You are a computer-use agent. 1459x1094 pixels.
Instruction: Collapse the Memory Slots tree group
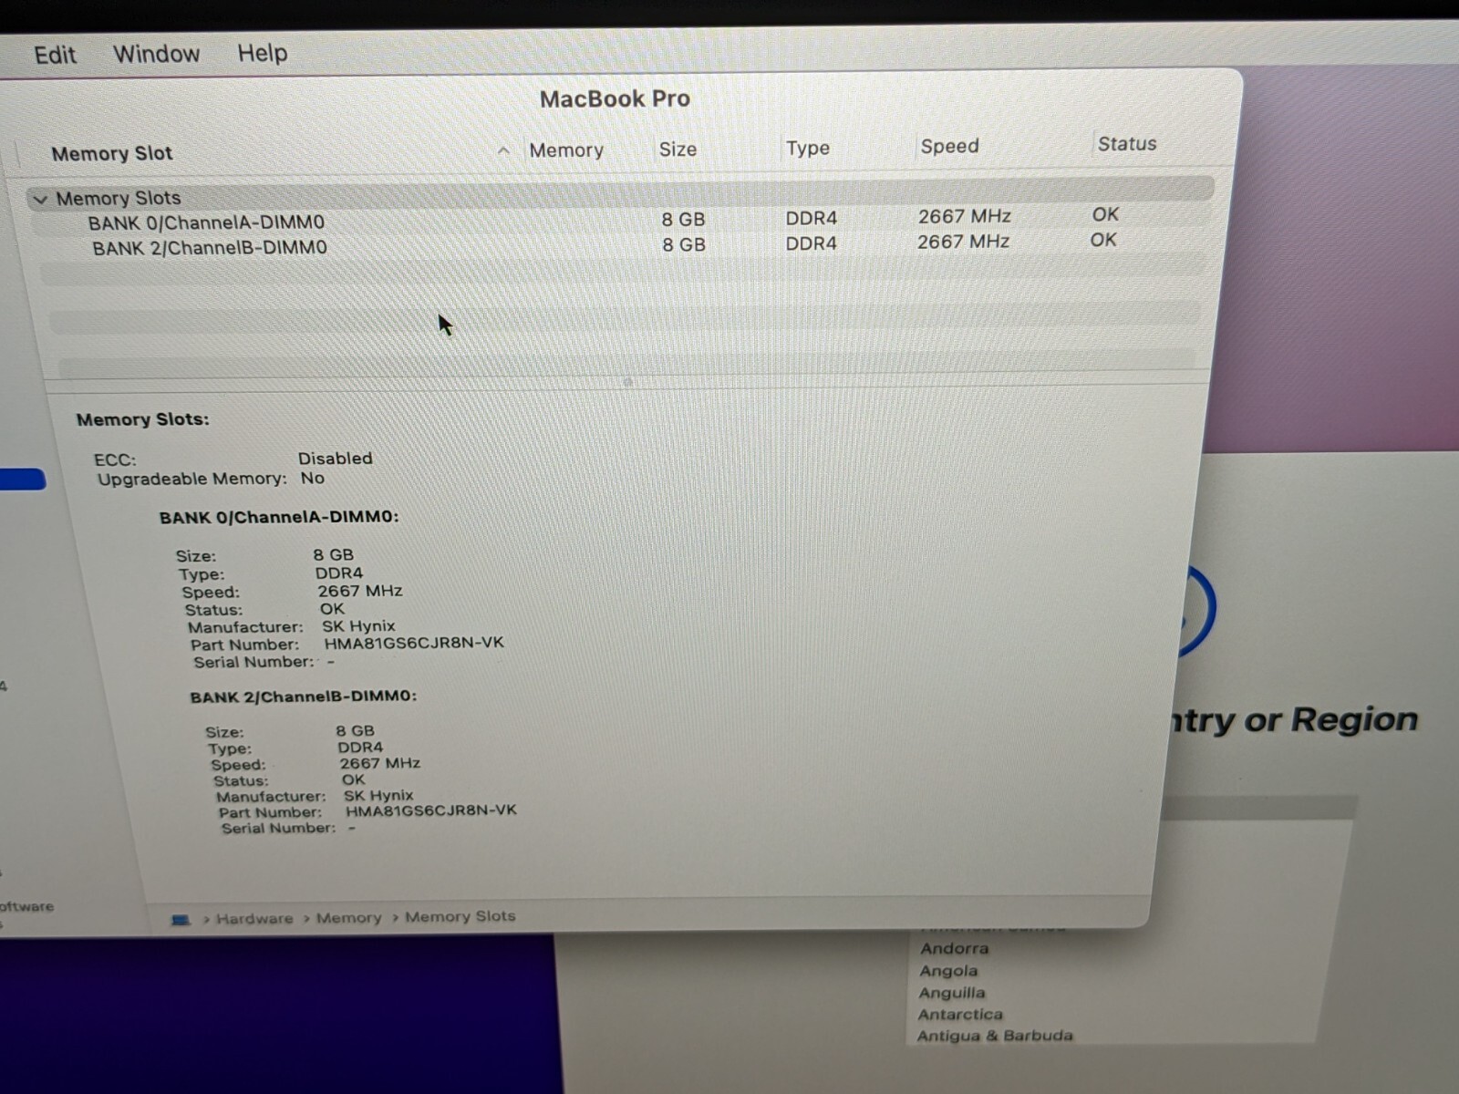point(39,199)
